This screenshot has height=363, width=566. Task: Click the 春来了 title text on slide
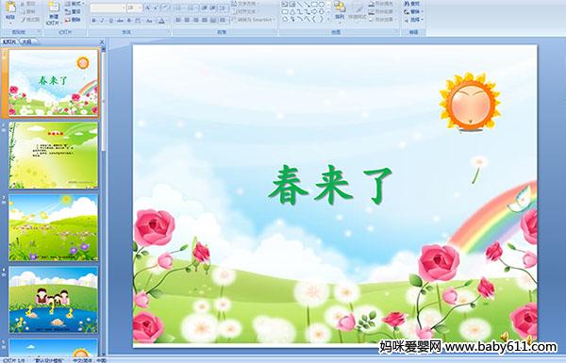[330, 186]
